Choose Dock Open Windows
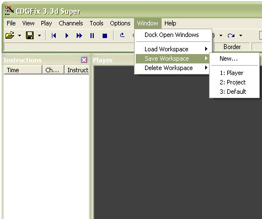The image size is (262, 219). pyautogui.click(x=173, y=35)
